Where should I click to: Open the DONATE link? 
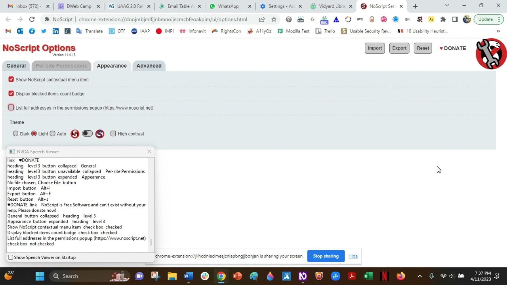click(x=453, y=48)
